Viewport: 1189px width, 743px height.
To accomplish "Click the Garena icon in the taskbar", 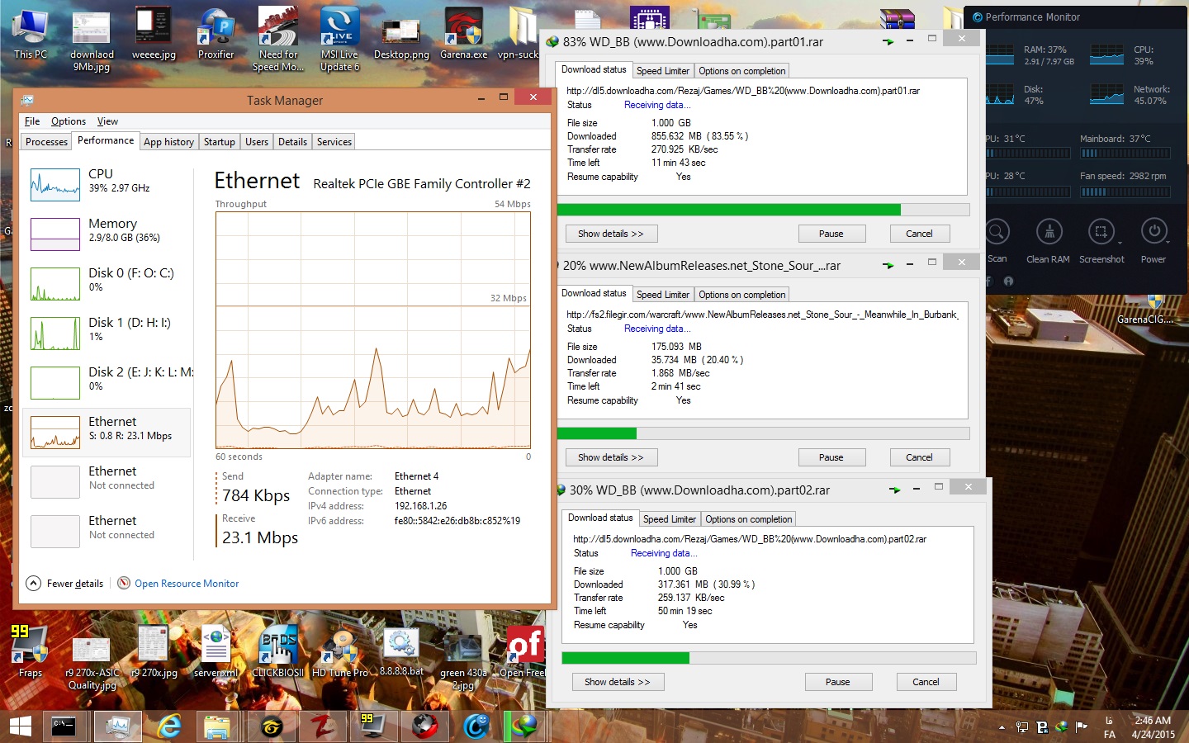I will 271,726.
